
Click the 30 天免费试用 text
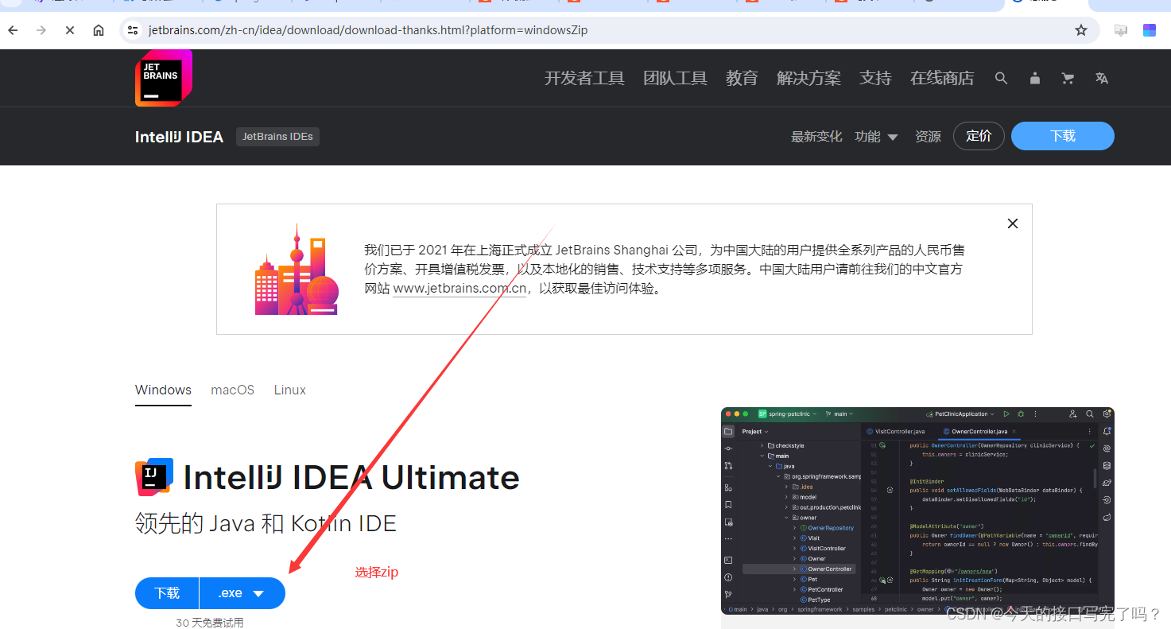coord(210,623)
